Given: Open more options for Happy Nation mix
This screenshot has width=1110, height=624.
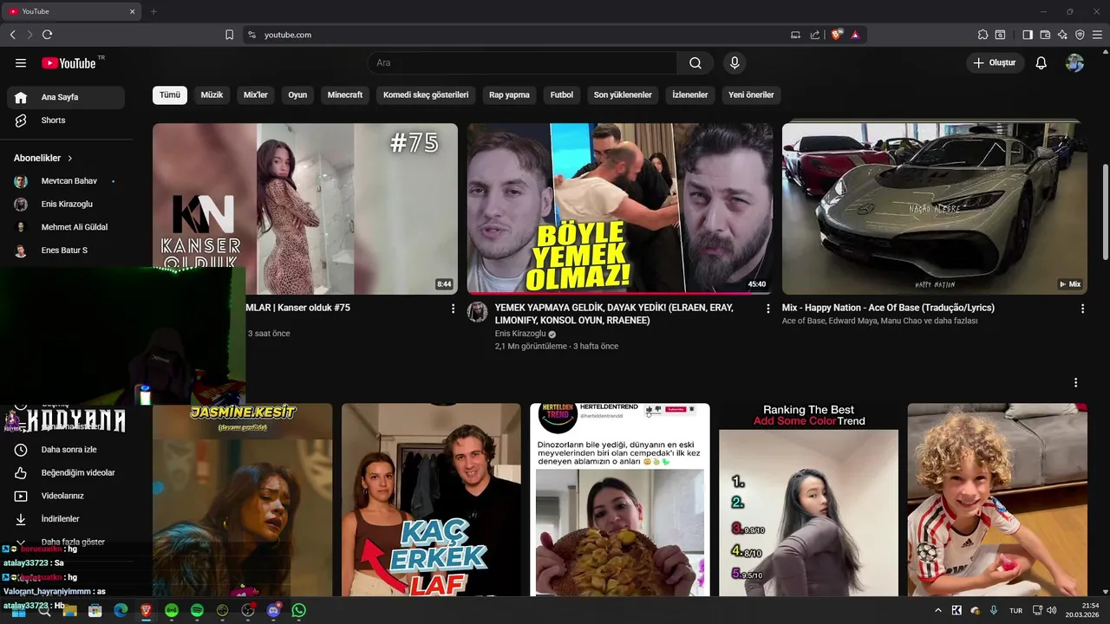Looking at the screenshot, I should [x=1082, y=309].
